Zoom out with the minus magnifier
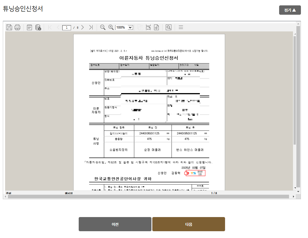This screenshot has height=238, width=308. pyautogui.click(x=103, y=27)
